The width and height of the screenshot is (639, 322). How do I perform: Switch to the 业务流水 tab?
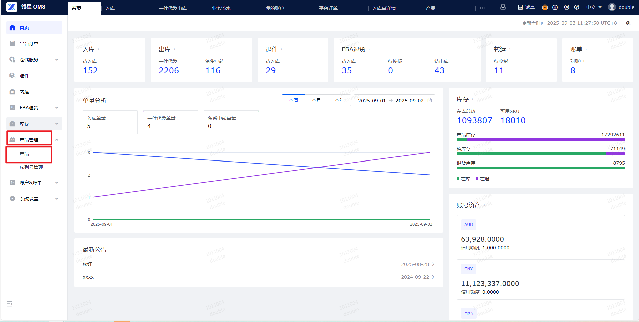pos(221,8)
